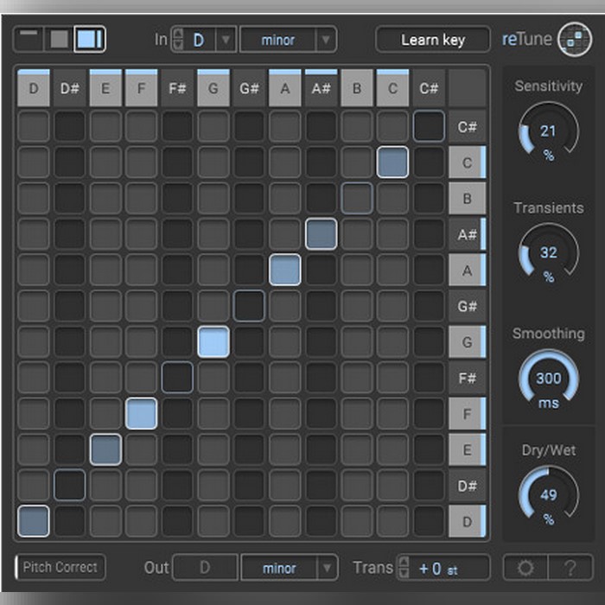Open the input key D dropdown arrow
Viewport: 605px width, 605px height.
225,40
